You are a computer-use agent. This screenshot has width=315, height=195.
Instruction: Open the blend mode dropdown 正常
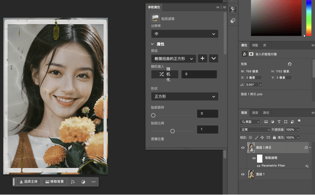tap(255, 129)
